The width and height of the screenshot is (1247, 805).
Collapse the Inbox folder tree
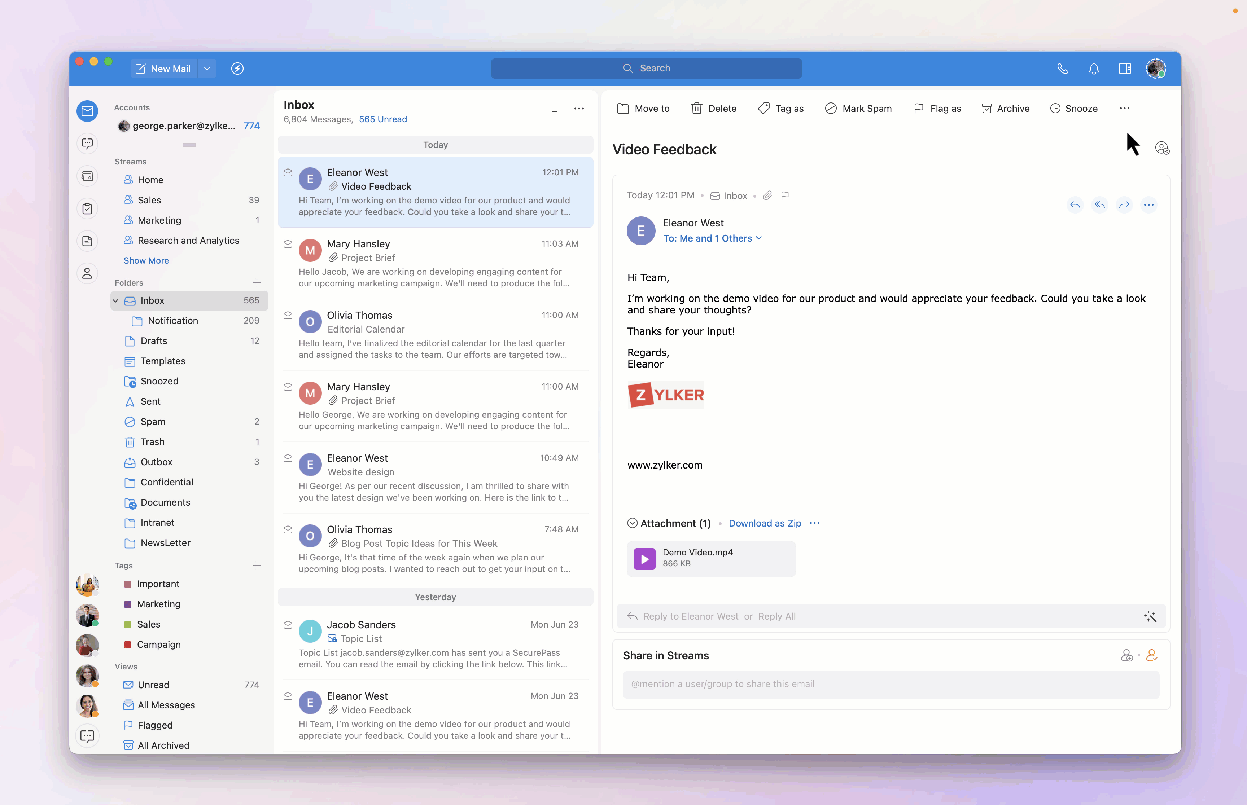(x=115, y=300)
